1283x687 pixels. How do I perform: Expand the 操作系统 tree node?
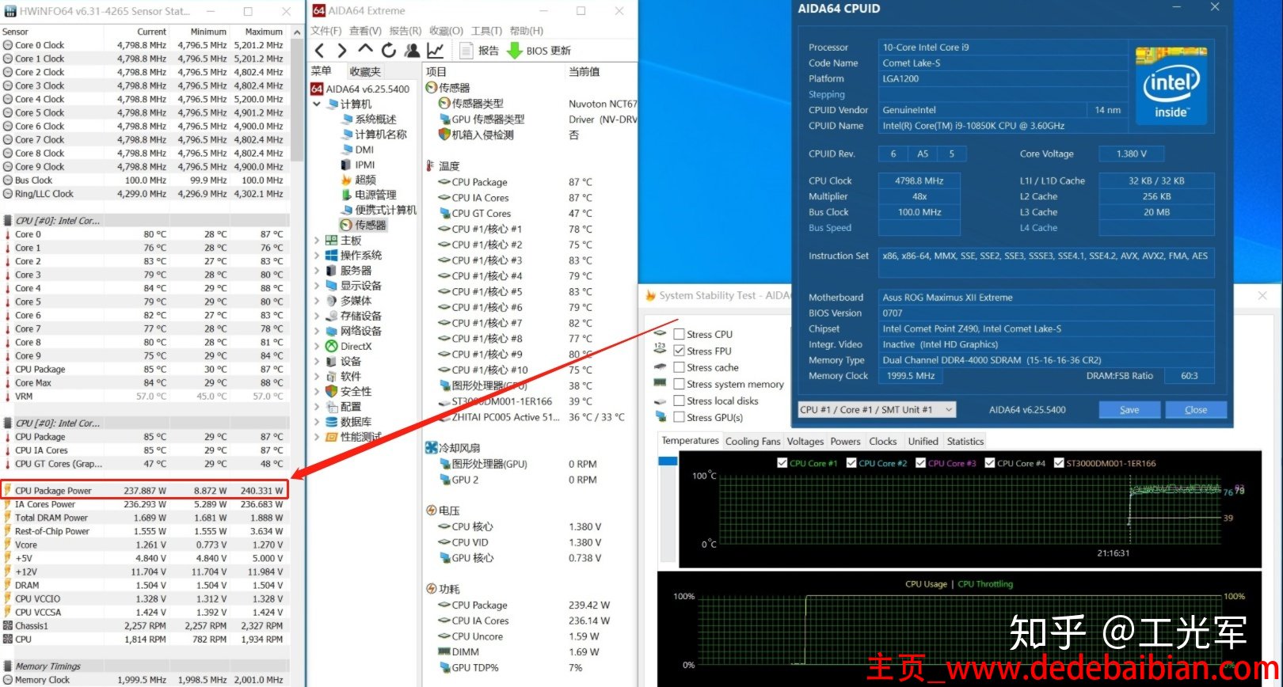pos(317,255)
